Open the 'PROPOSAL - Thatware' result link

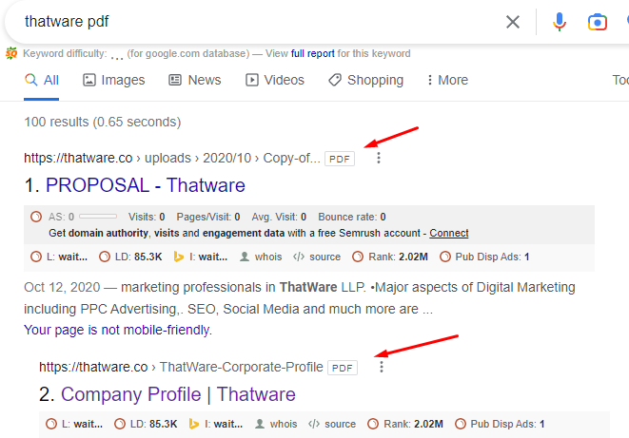(x=146, y=185)
